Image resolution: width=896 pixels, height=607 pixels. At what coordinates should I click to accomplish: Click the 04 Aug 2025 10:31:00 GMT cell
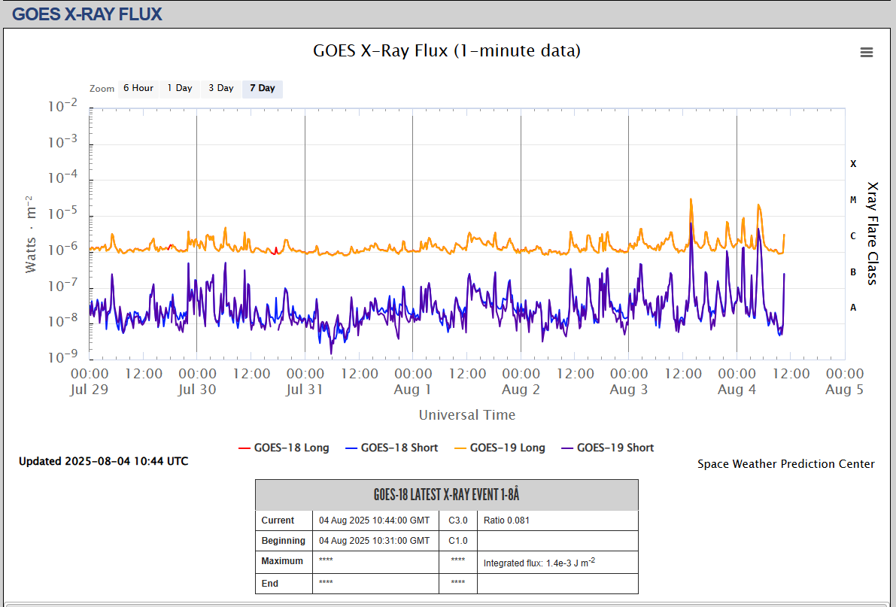pyautogui.click(x=375, y=541)
